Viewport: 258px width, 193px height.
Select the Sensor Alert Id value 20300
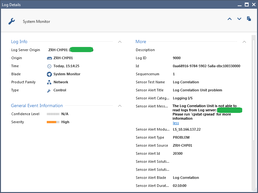tap(178, 153)
